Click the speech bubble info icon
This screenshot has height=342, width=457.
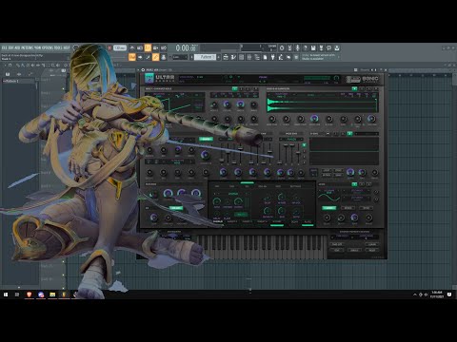point(329,47)
